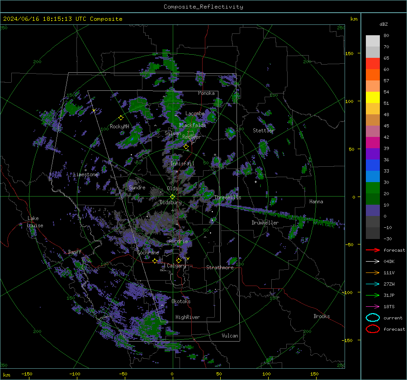The image size is (407, 380).
Task: Click the magenta 18TS arrow in legend
Action: pos(373,307)
